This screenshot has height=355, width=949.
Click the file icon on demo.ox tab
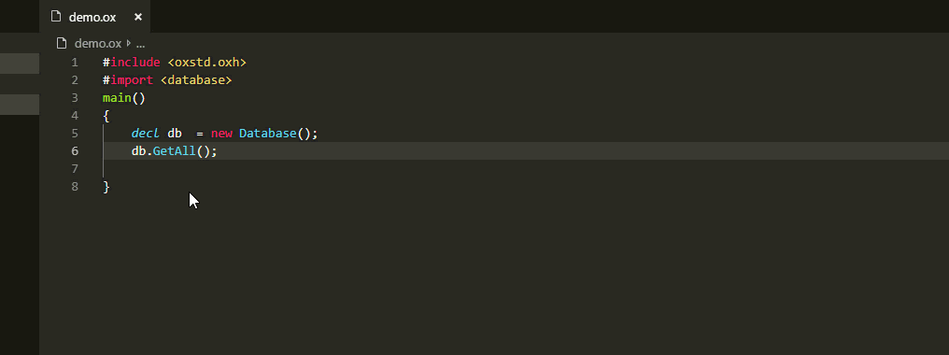click(56, 17)
